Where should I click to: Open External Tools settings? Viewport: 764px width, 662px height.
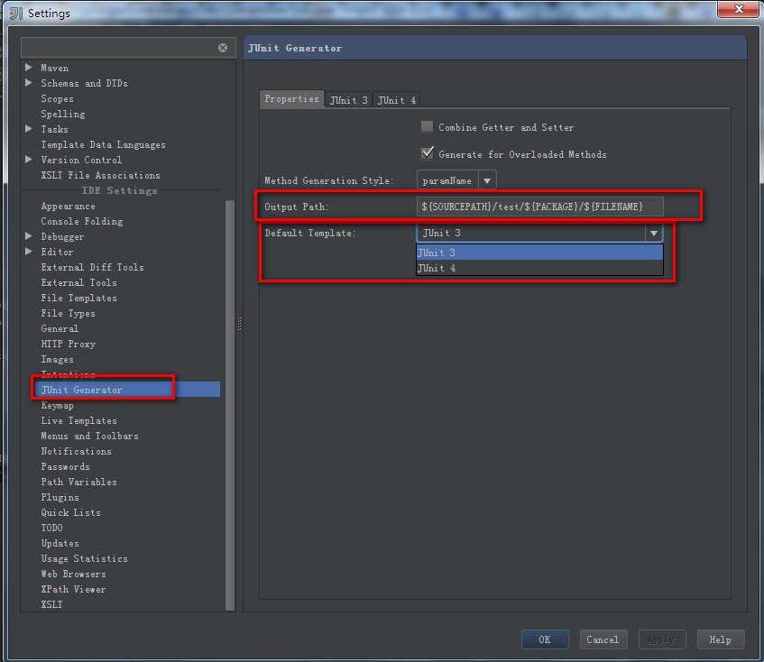pos(79,282)
